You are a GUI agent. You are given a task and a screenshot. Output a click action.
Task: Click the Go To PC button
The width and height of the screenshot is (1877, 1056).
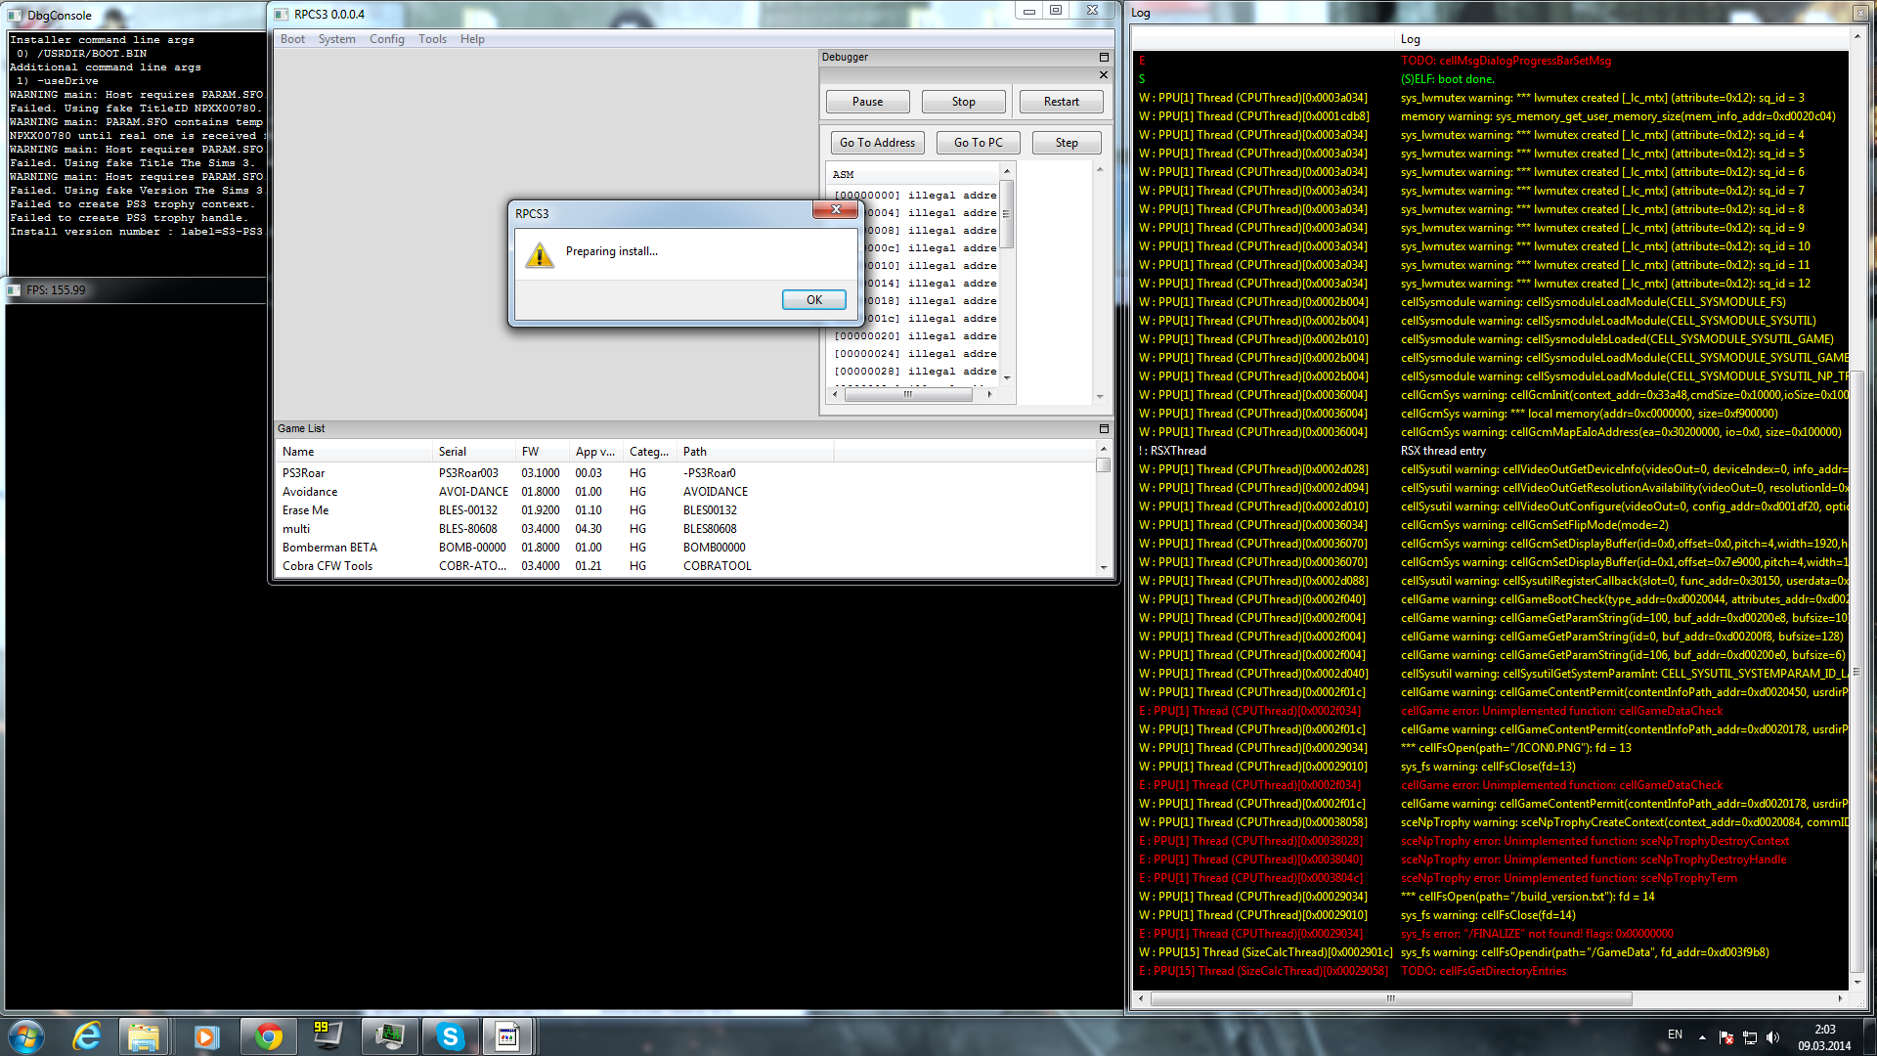pos(978,143)
